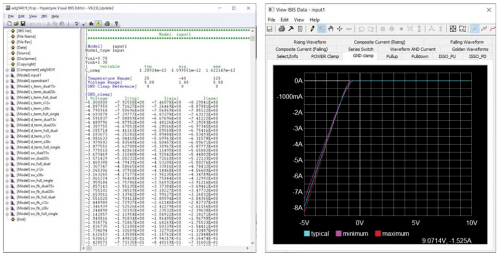Select the zoom magnifier tool in viewer toolbar
This screenshot has width=500, height=256.
[x=321, y=29]
